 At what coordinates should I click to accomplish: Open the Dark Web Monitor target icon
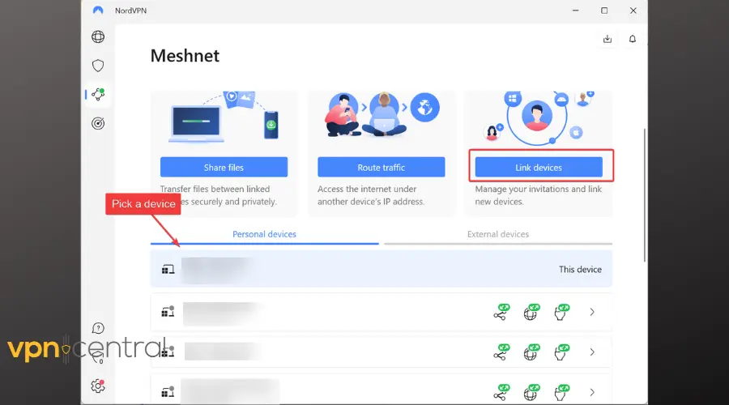[x=98, y=123]
